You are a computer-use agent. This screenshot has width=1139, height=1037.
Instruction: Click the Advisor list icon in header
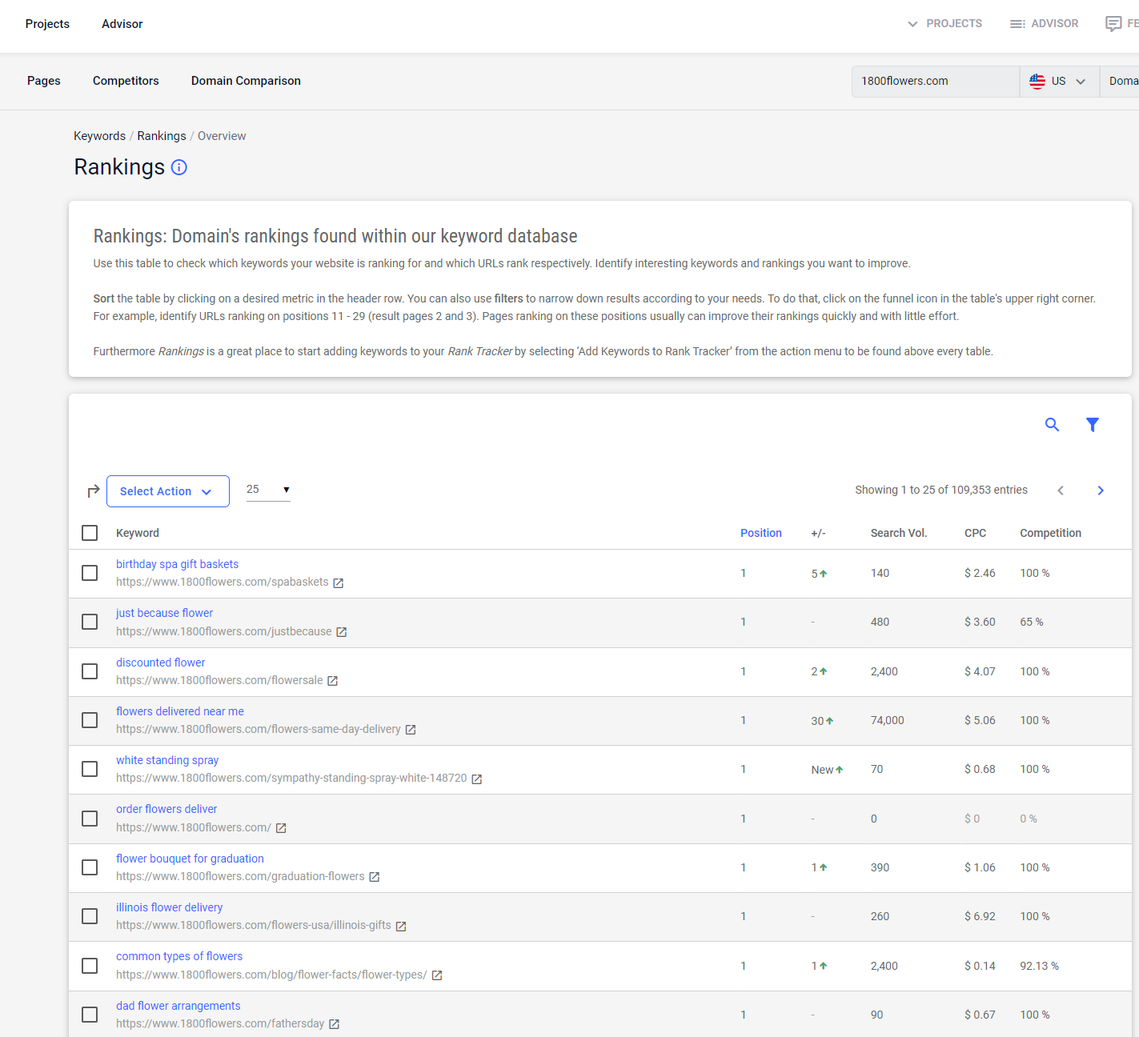pyautogui.click(x=1017, y=24)
